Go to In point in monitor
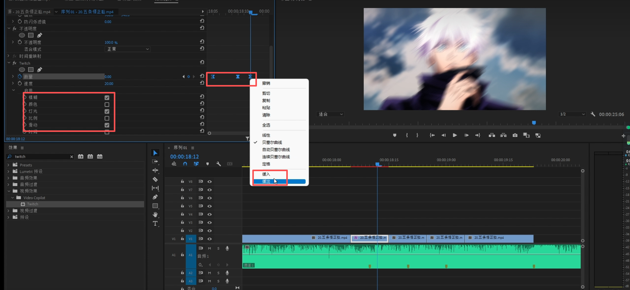The height and width of the screenshot is (290, 630). tap(432, 135)
